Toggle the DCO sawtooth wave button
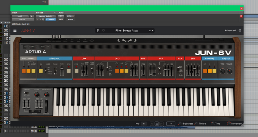Image resolution: width=258 pixels, height=137 pixels. pyautogui.click(x=122, y=71)
